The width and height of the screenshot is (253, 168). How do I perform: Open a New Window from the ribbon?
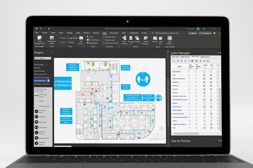pyautogui.click(x=124, y=40)
